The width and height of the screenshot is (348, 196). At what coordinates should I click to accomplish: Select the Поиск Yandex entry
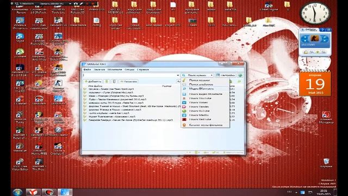pos(206,107)
